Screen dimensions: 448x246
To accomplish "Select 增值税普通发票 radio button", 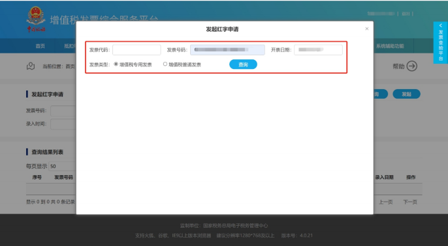I will click(x=165, y=64).
